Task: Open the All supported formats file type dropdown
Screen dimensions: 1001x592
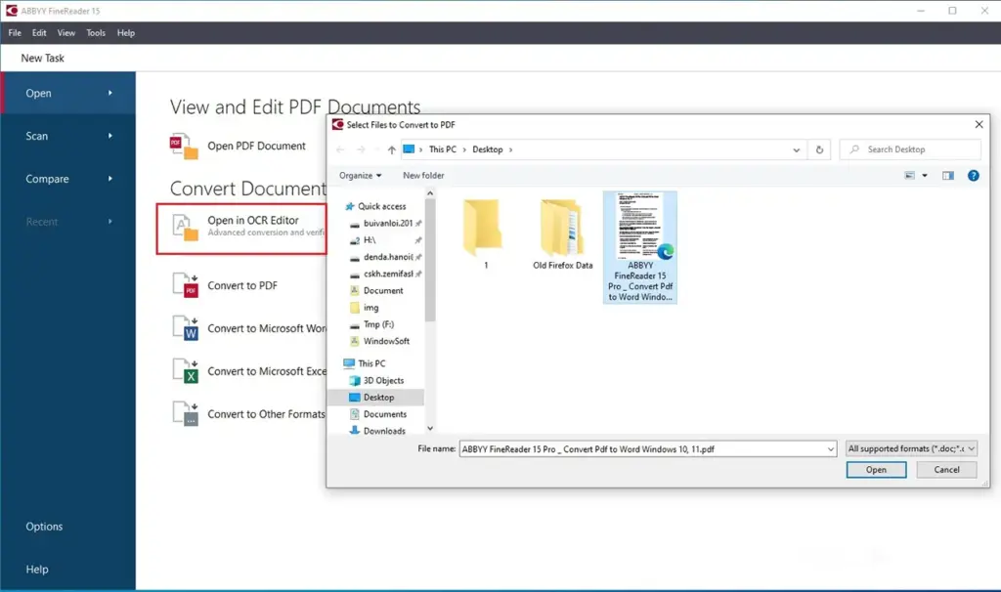Action: point(911,448)
